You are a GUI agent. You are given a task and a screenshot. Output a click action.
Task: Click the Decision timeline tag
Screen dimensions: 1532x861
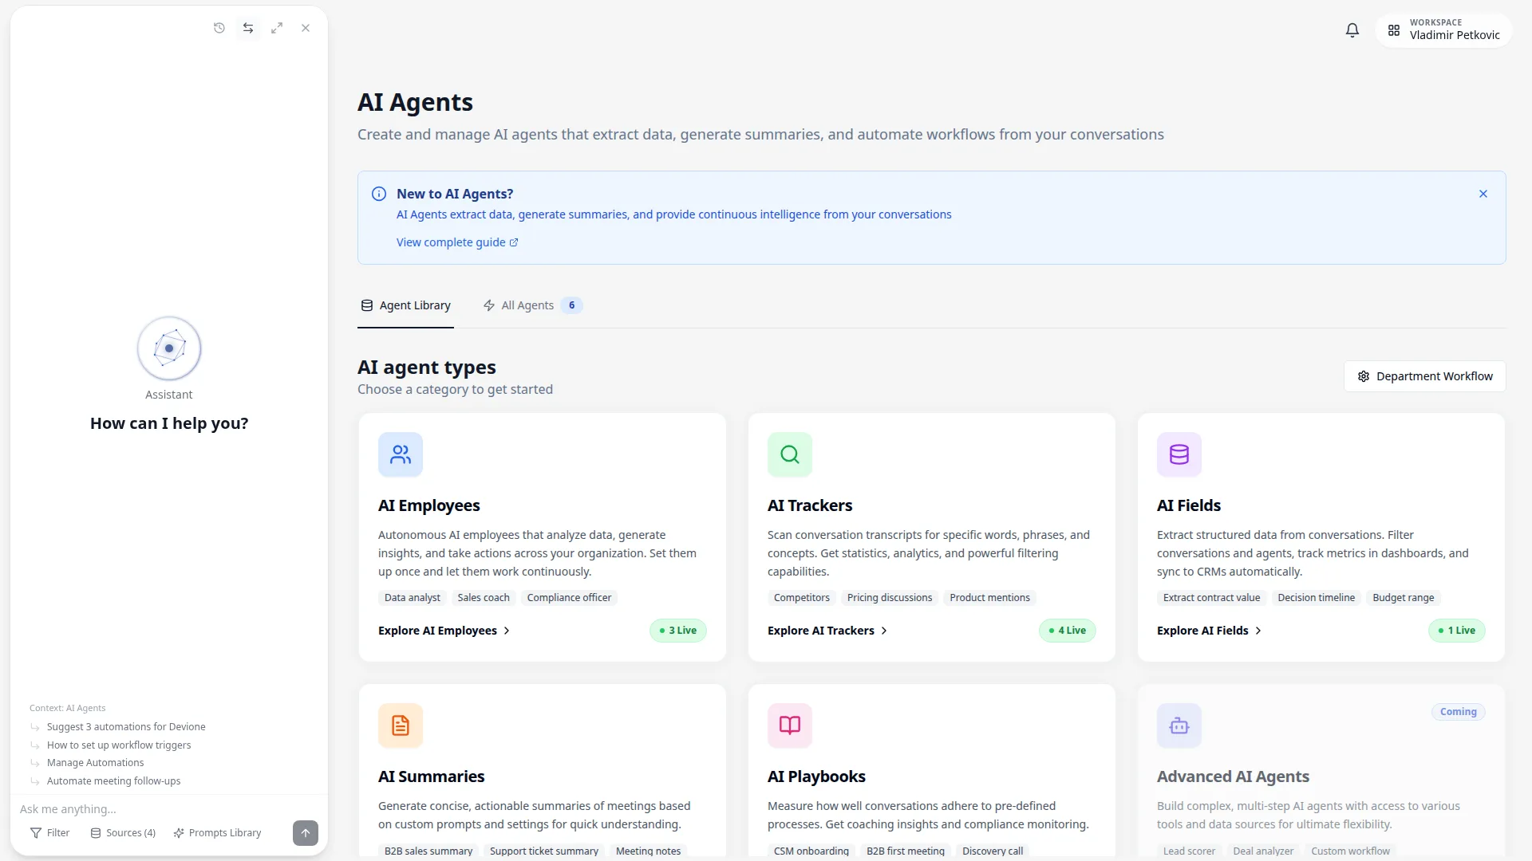coord(1317,598)
